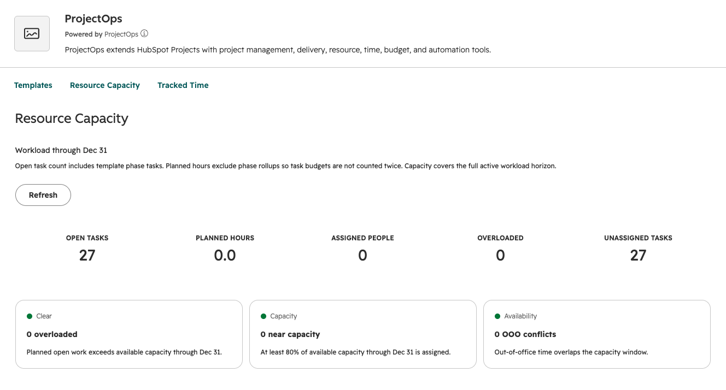The width and height of the screenshot is (726, 390).
Task: Click the Clear status label
Action: (44, 316)
